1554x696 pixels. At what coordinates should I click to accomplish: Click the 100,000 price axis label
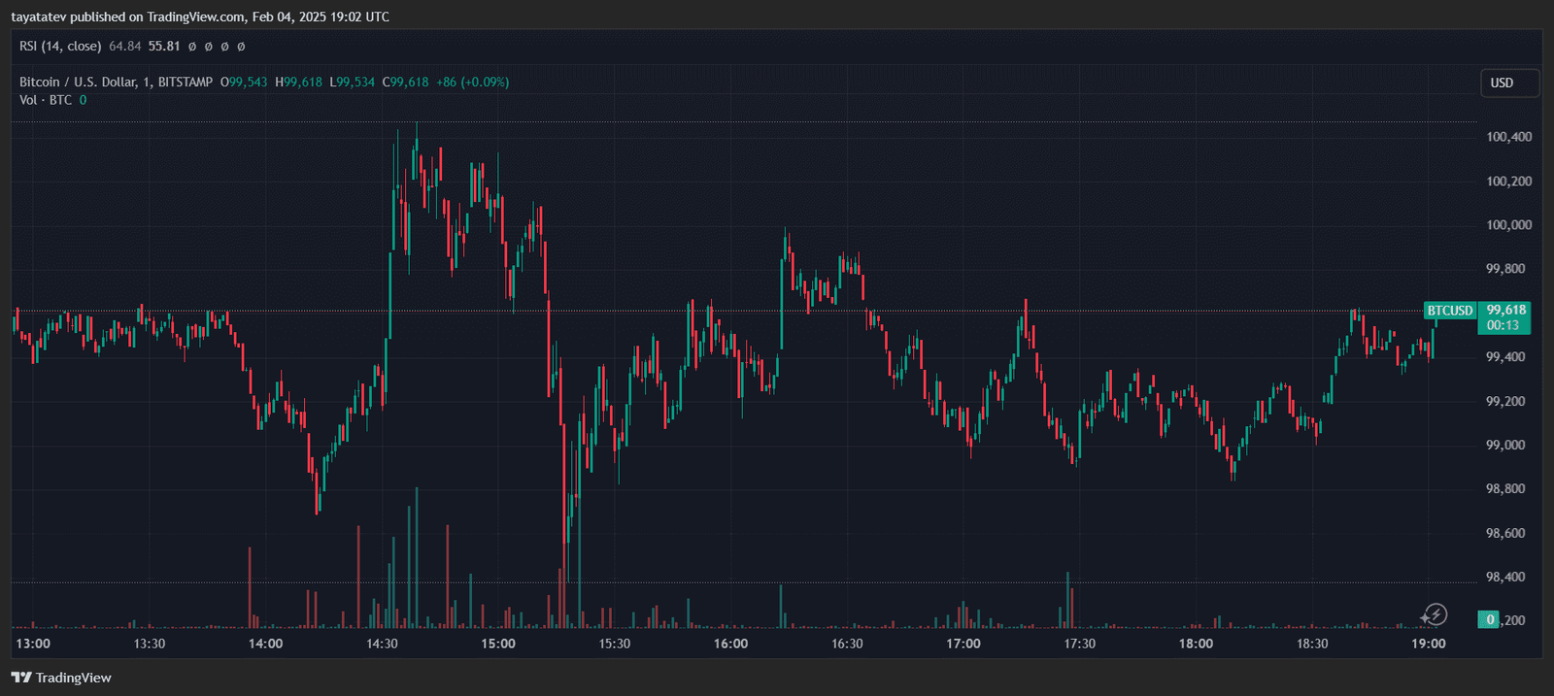point(1508,225)
